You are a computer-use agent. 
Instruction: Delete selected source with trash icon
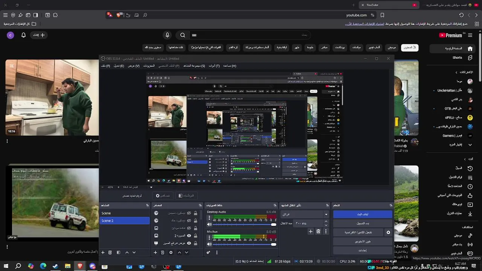pos(162,253)
